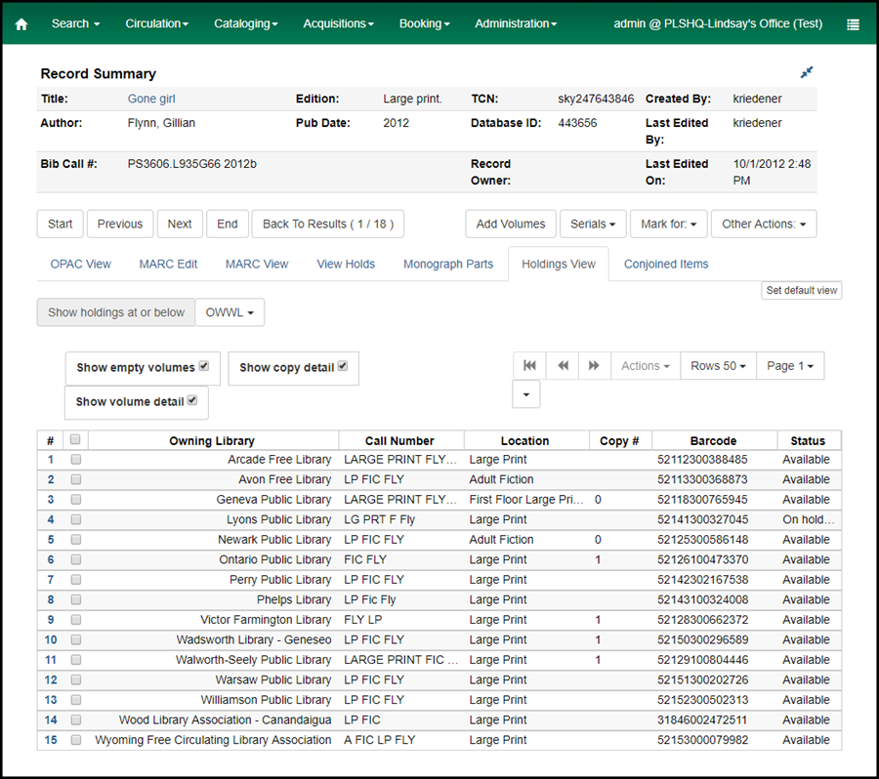Image resolution: width=879 pixels, height=779 pixels.
Task: Click the Previous record button
Action: [120, 224]
